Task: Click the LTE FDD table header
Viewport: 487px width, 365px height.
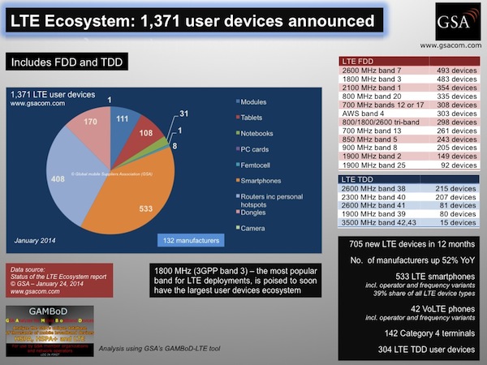Action: 409,61
